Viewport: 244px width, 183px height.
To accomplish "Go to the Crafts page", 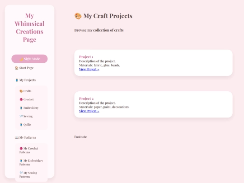I will click(25, 91).
